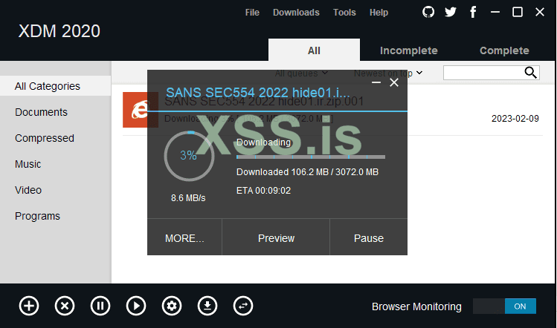Select Documents category
The image size is (557, 328).
pyautogui.click(x=41, y=112)
